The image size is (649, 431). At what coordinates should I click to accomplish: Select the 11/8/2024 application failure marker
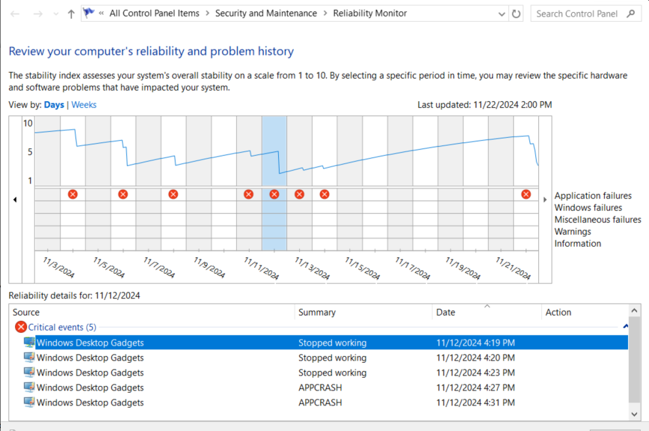pos(173,194)
